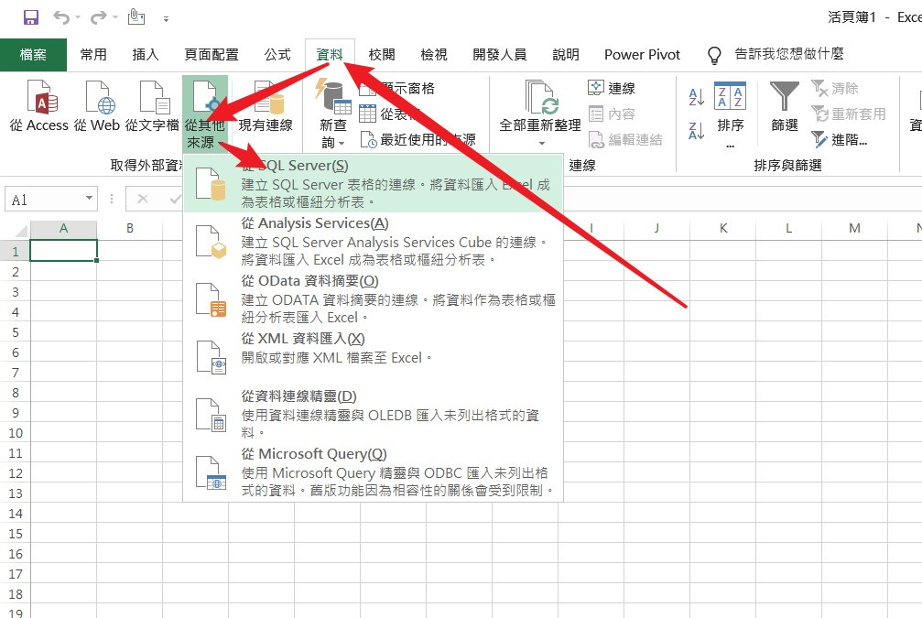Choose 從 XML 資料匯入(X) menu item

tap(374, 356)
